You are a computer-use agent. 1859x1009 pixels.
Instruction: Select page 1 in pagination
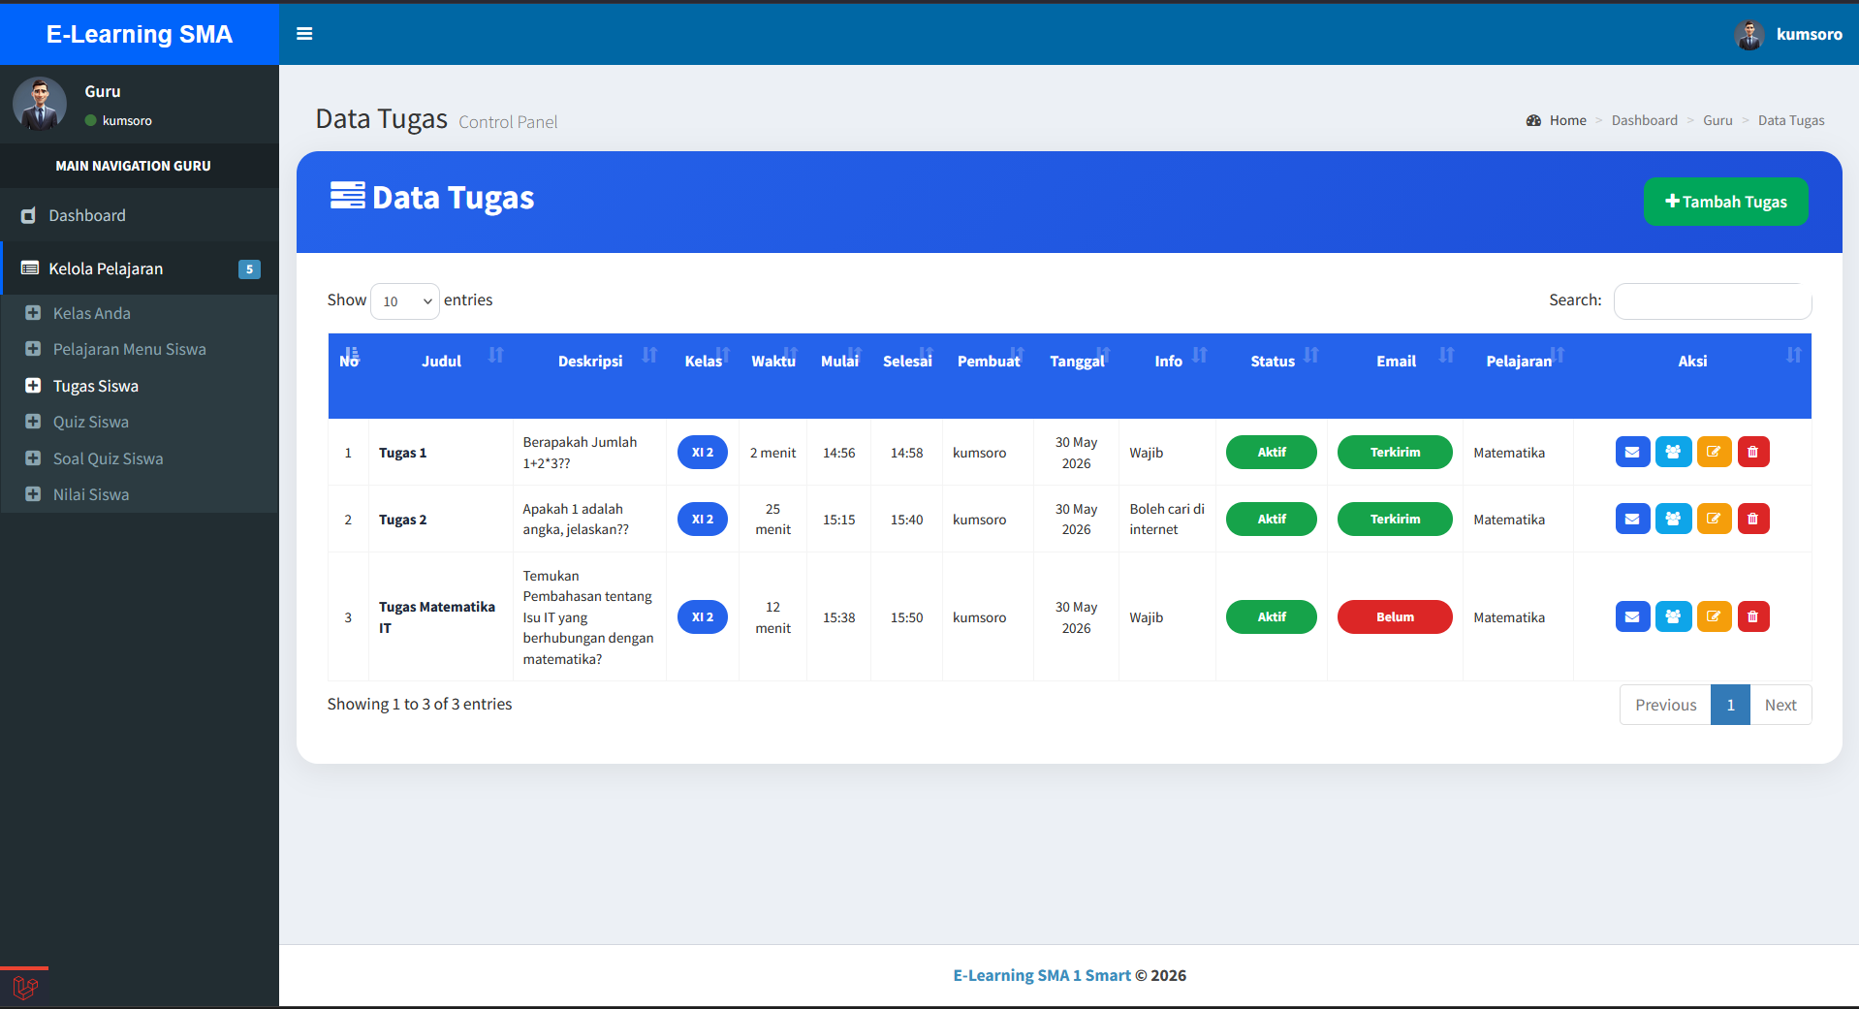[1730, 705]
